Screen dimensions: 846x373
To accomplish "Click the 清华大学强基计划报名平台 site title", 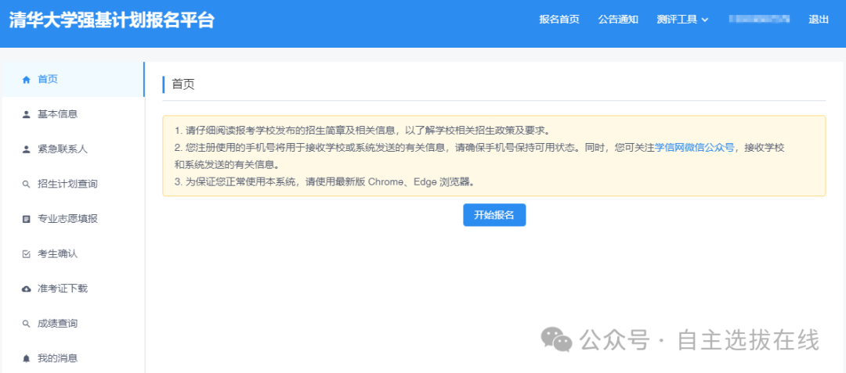I will click(112, 20).
